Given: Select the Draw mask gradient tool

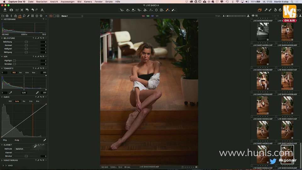Looking at the screenshot, I should [162, 10].
